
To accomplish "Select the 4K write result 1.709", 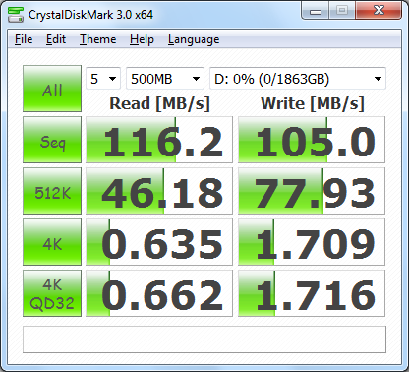I will [x=312, y=242].
